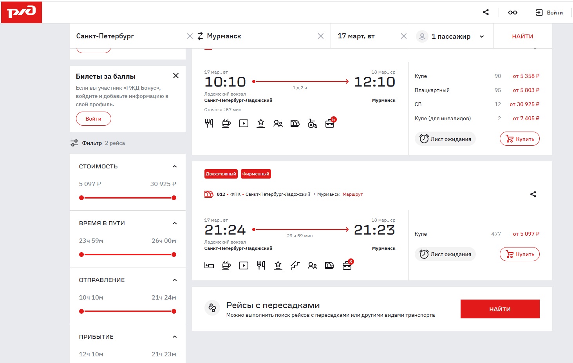The height and width of the screenshot is (363, 573).
Task: Collapse the ОТПРАВЛЕНИЕ filter section
Action: (175, 280)
